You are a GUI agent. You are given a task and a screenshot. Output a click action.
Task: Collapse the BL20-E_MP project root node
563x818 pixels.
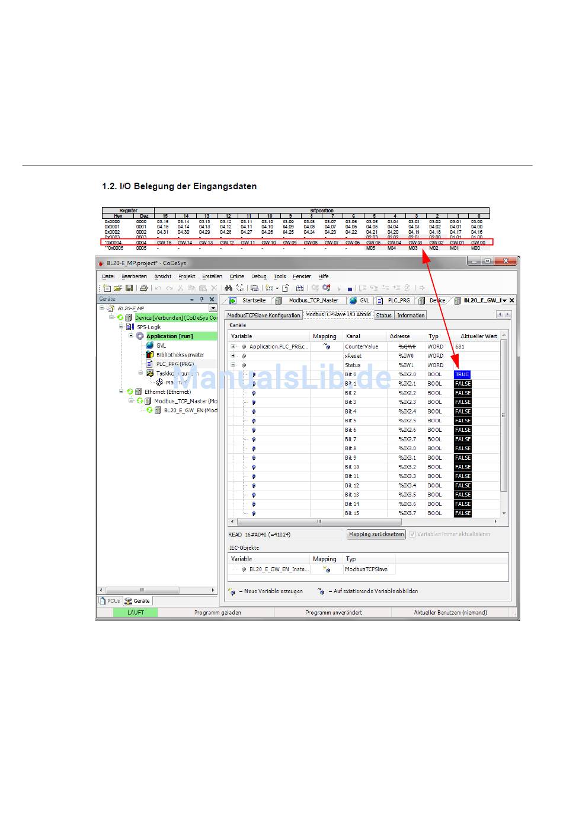(102, 308)
